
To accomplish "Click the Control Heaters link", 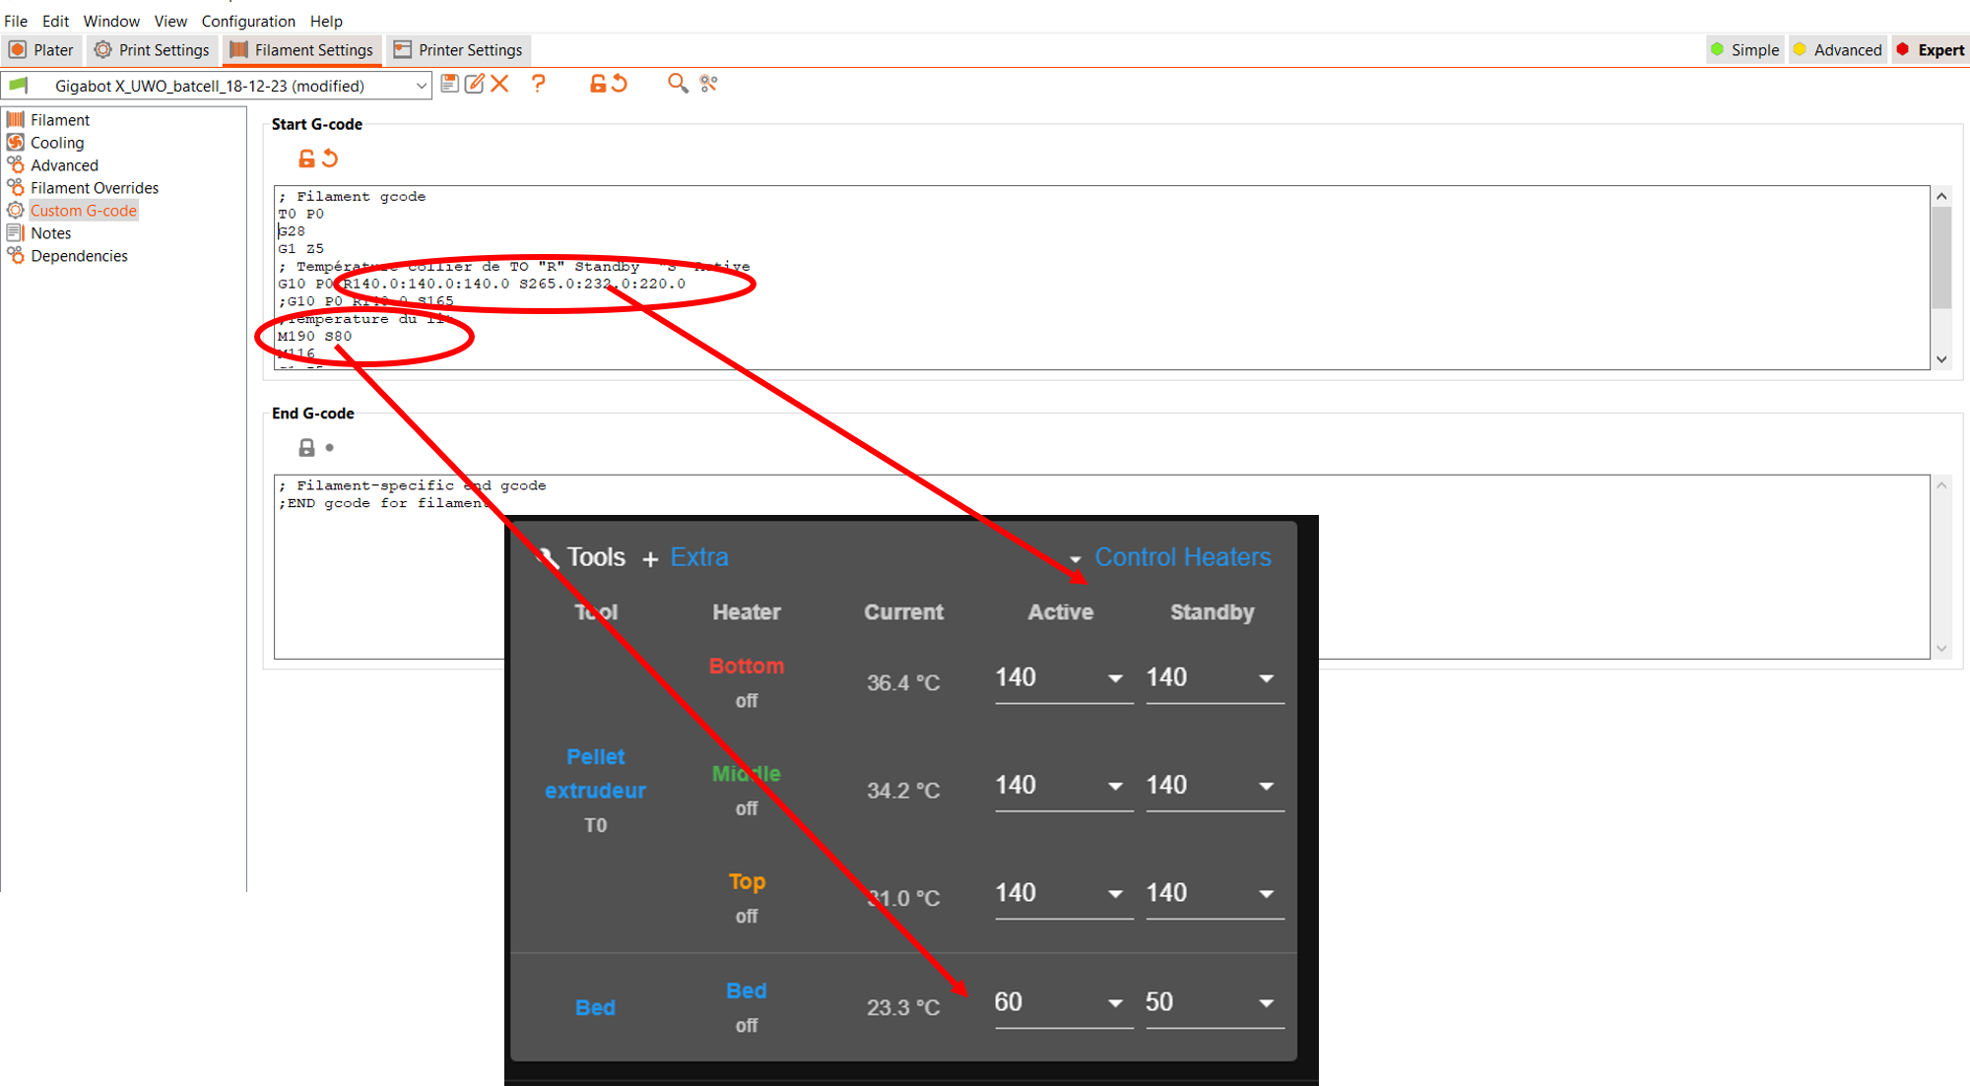I will point(1182,557).
